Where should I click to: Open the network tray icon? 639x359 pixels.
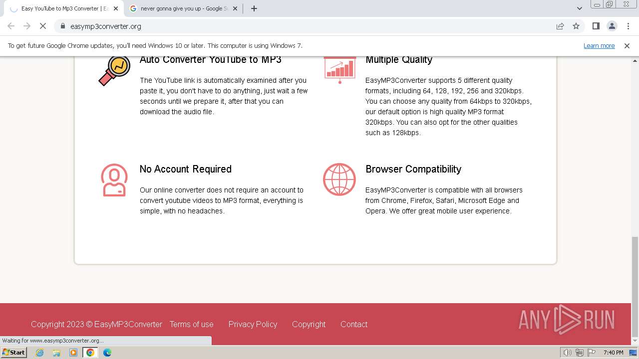point(580,353)
